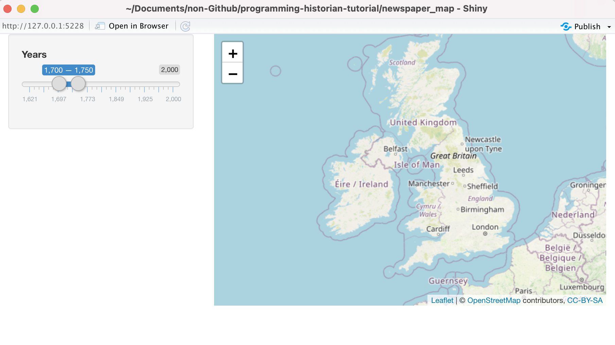Viewport: 615px width, 345px height.
Task: Click the 2,000 maximum value label
Action: coord(169,70)
